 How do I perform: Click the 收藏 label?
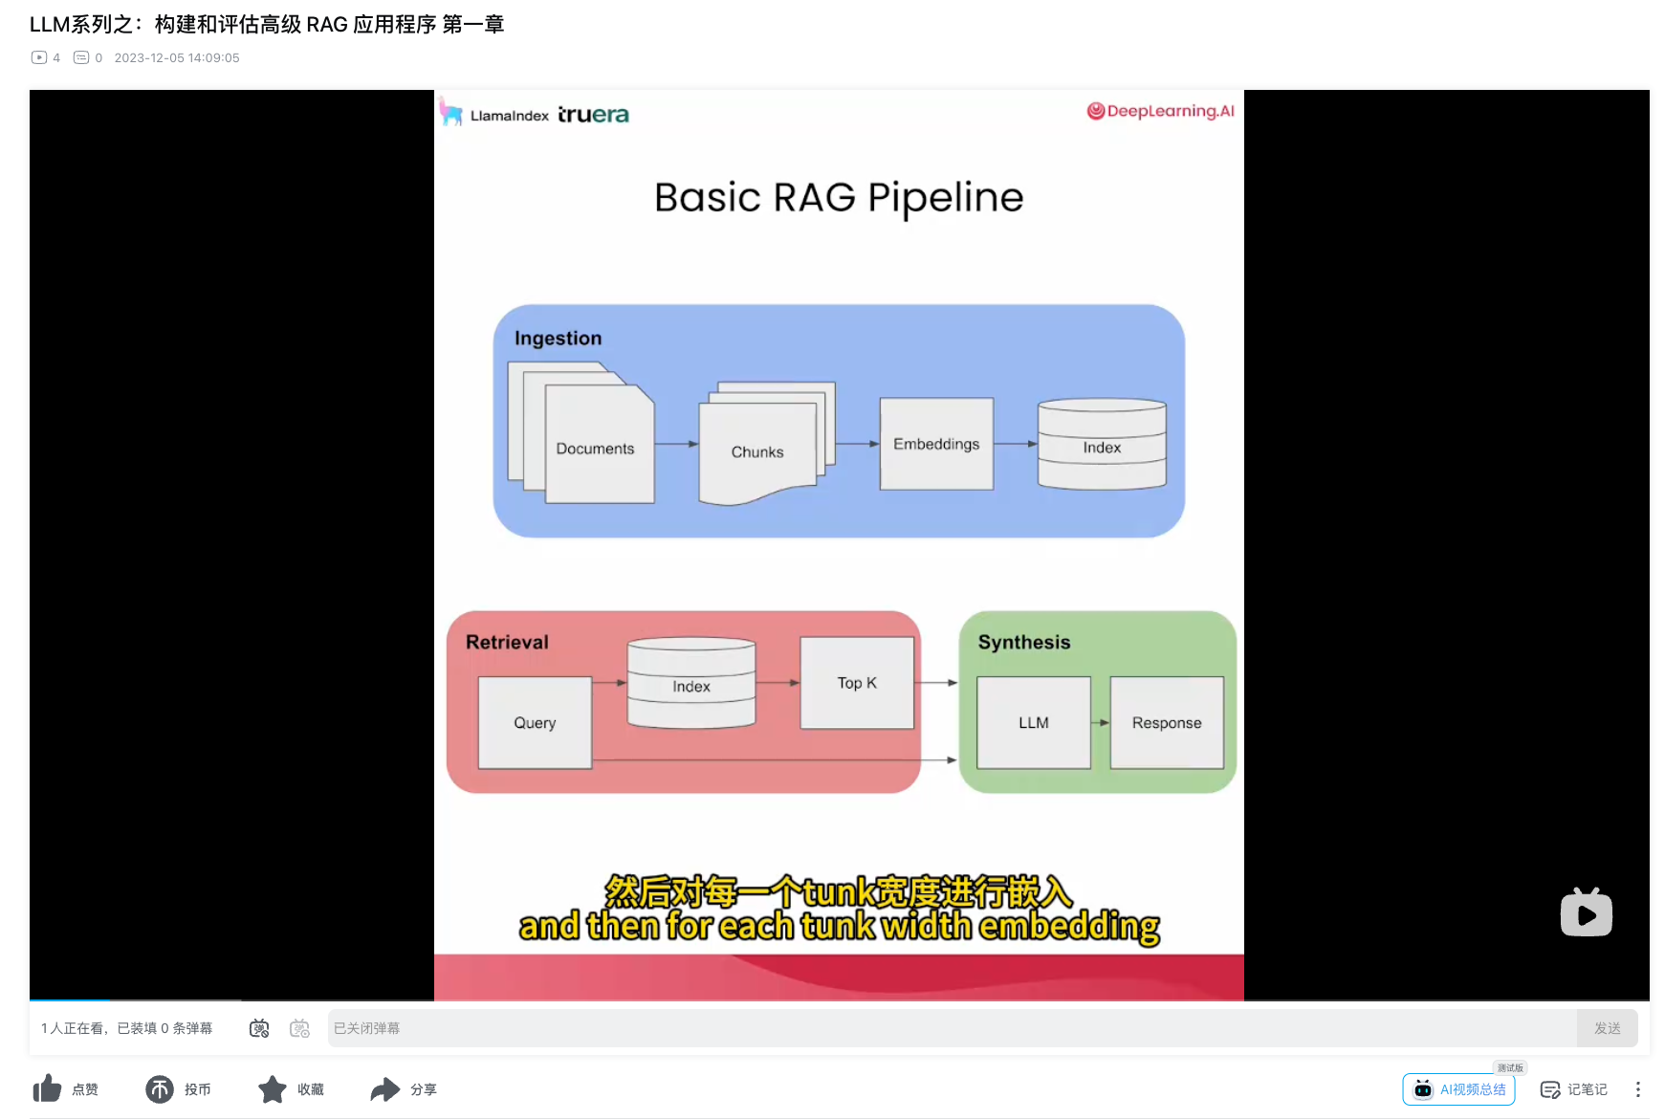(311, 1089)
